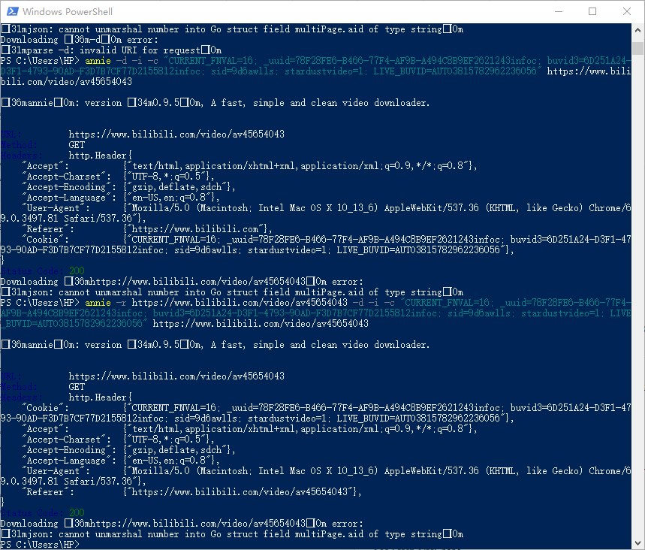Click the 'Windows PowerShell' title text

[x=68, y=11]
